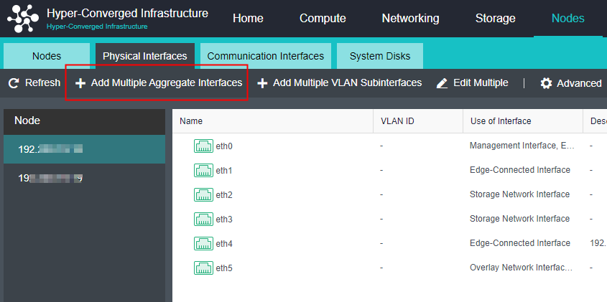Image resolution: width=607 pixels, height=302 pixels.
Task: Click the eth0 network port icon
Action: pos(204,146)
